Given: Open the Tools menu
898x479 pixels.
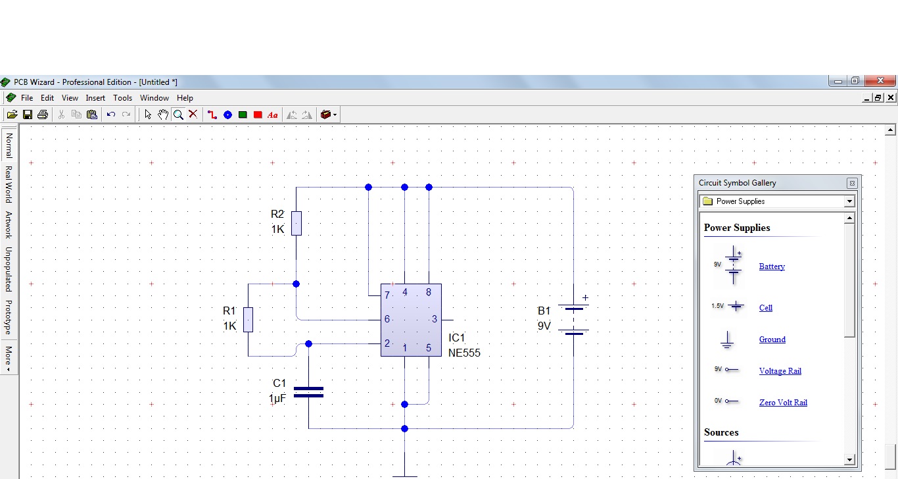Looking at the screenshot, I should (x=123, y=98).
